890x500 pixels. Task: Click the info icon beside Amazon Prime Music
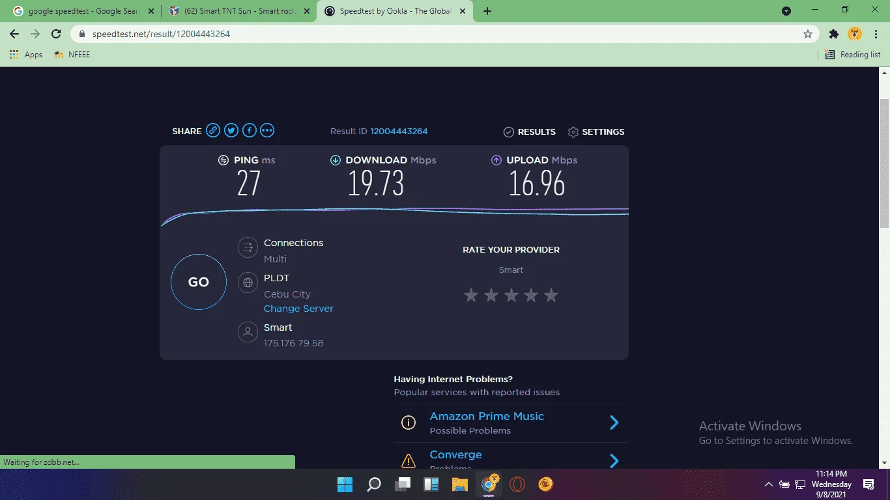409,423
